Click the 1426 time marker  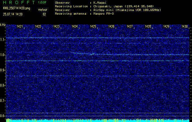[x=111, y=27]
